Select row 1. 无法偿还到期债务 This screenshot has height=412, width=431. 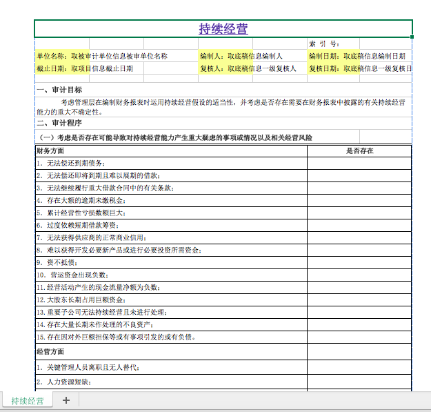pos(171,163)
